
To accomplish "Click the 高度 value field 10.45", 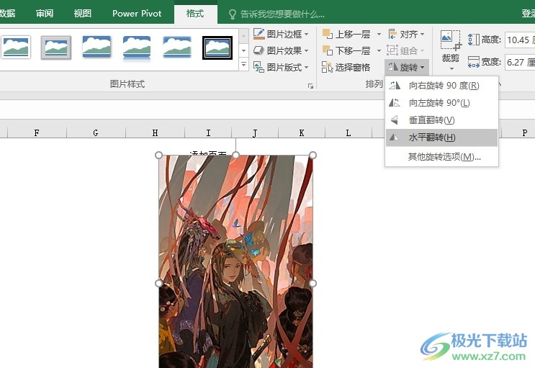I will tap(520, 40).
